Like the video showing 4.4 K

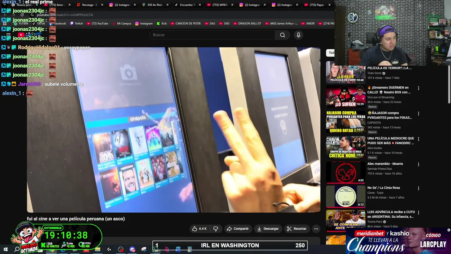coord(199,229)
